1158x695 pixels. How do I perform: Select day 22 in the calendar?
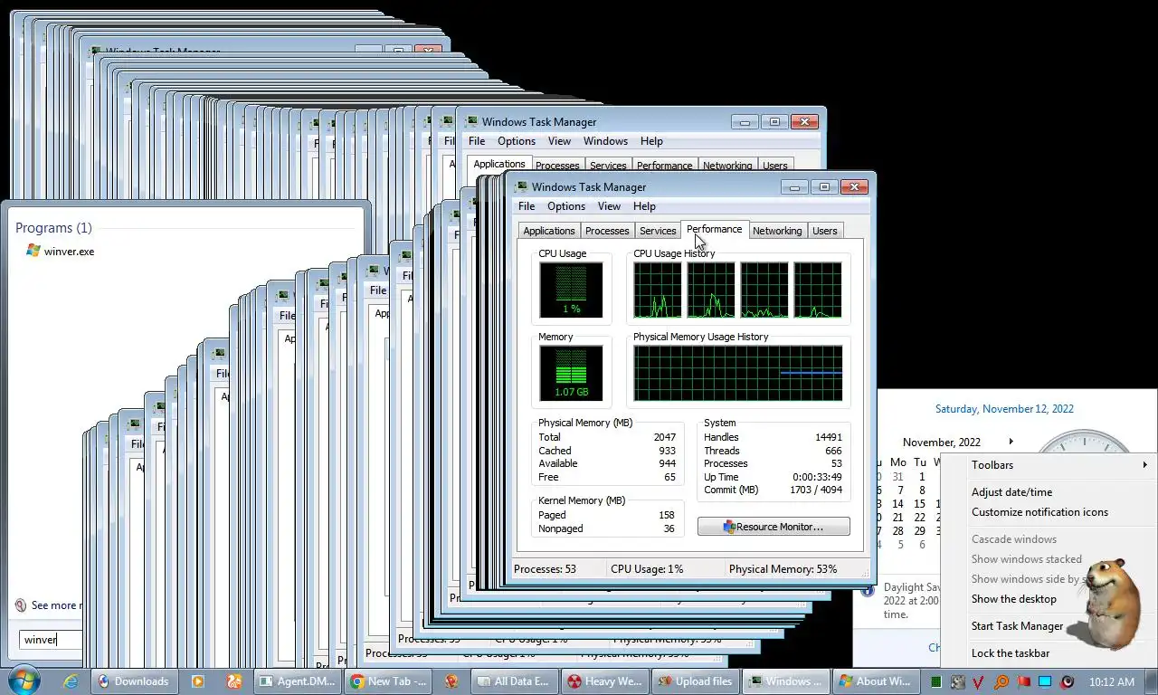click(x=919, y=518)
